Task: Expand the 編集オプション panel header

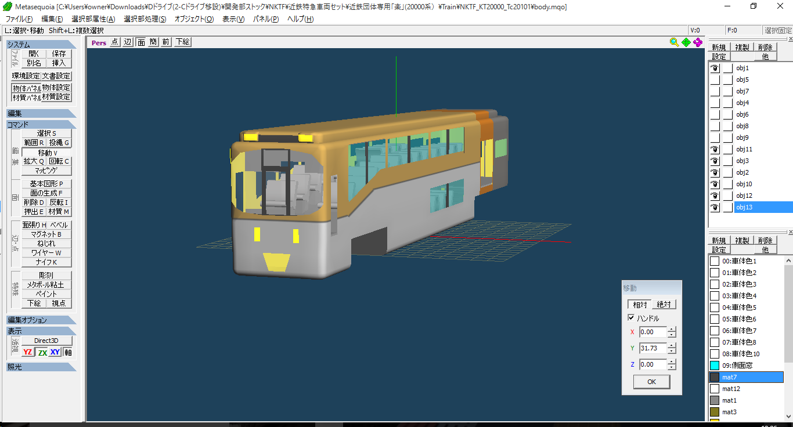Action: [41, 320]
